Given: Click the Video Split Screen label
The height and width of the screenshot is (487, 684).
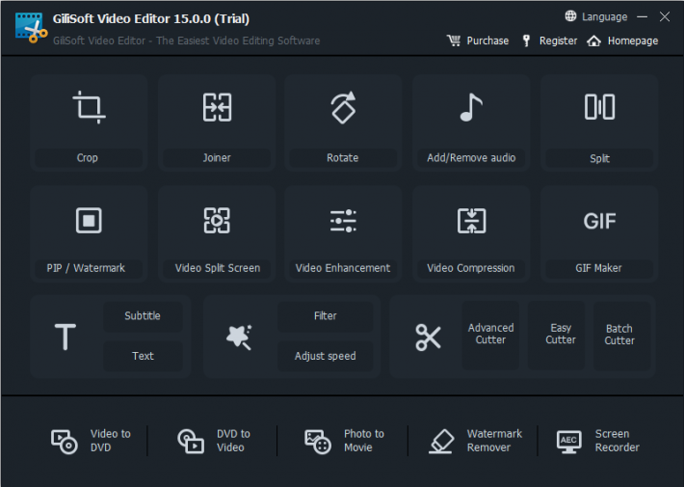Looking at the screenshot, I should 218,268.
